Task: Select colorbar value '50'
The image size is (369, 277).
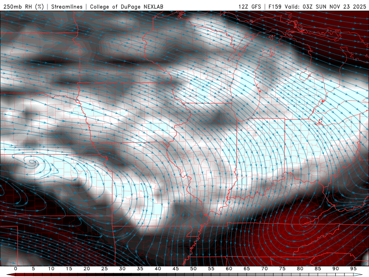Action: (x=193, y=269)
